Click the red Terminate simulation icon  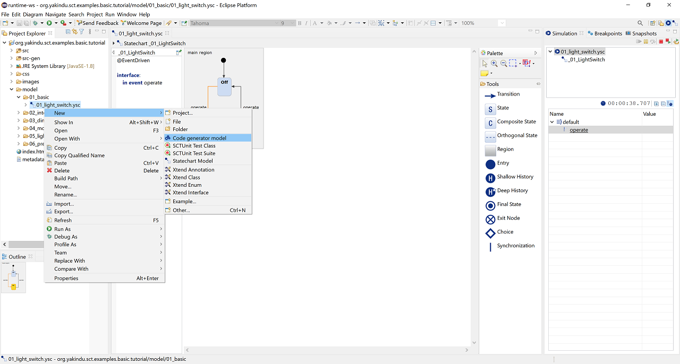(x=661, y=41)
